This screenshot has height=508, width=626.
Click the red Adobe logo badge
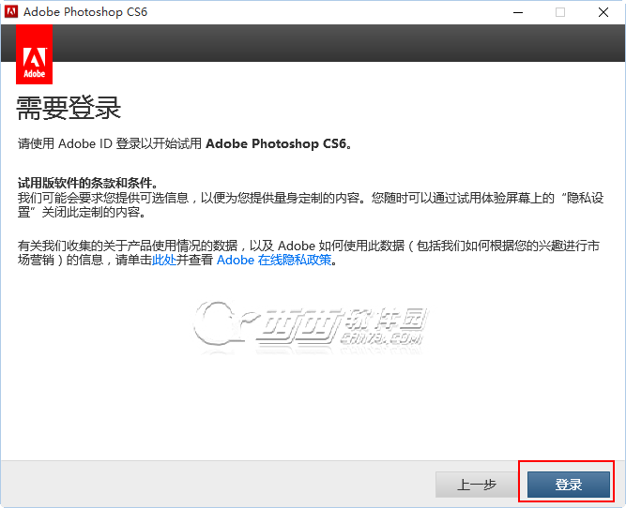35,54
